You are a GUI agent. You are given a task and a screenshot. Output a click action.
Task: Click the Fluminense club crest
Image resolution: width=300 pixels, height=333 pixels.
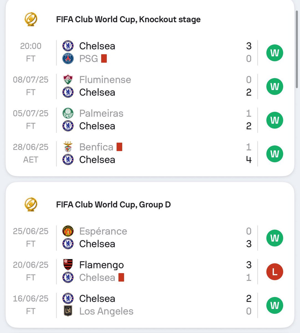tap(68, 80)
